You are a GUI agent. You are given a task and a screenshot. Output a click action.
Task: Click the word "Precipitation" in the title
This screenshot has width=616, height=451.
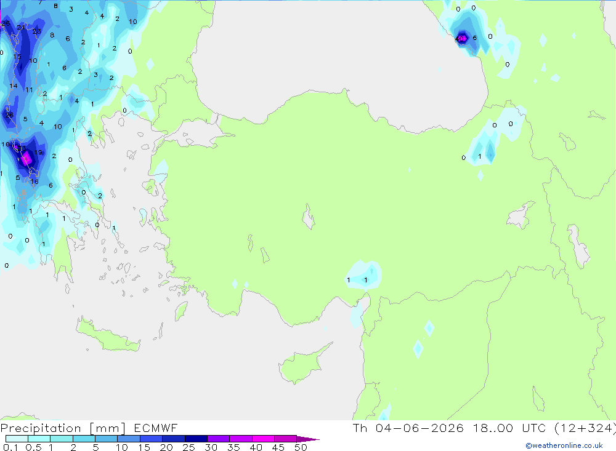pyautogui.click(x=41, y=428)
